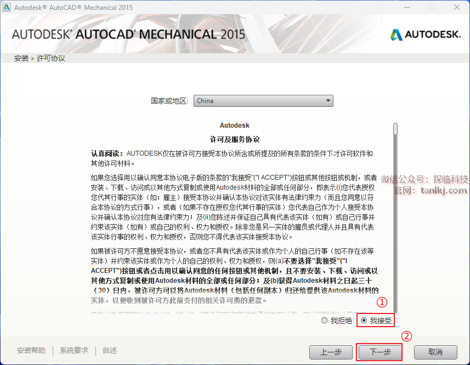This screenshot has height=365, width=470.
Task: Click inside the license agreement text area
Action: point(236,219)
